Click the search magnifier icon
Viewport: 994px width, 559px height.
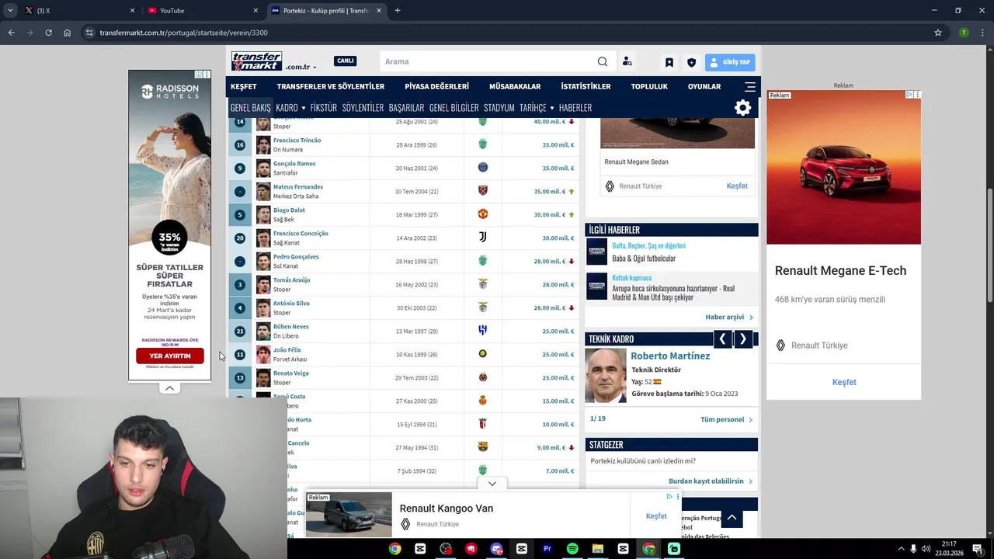click(x=603, y=61)
